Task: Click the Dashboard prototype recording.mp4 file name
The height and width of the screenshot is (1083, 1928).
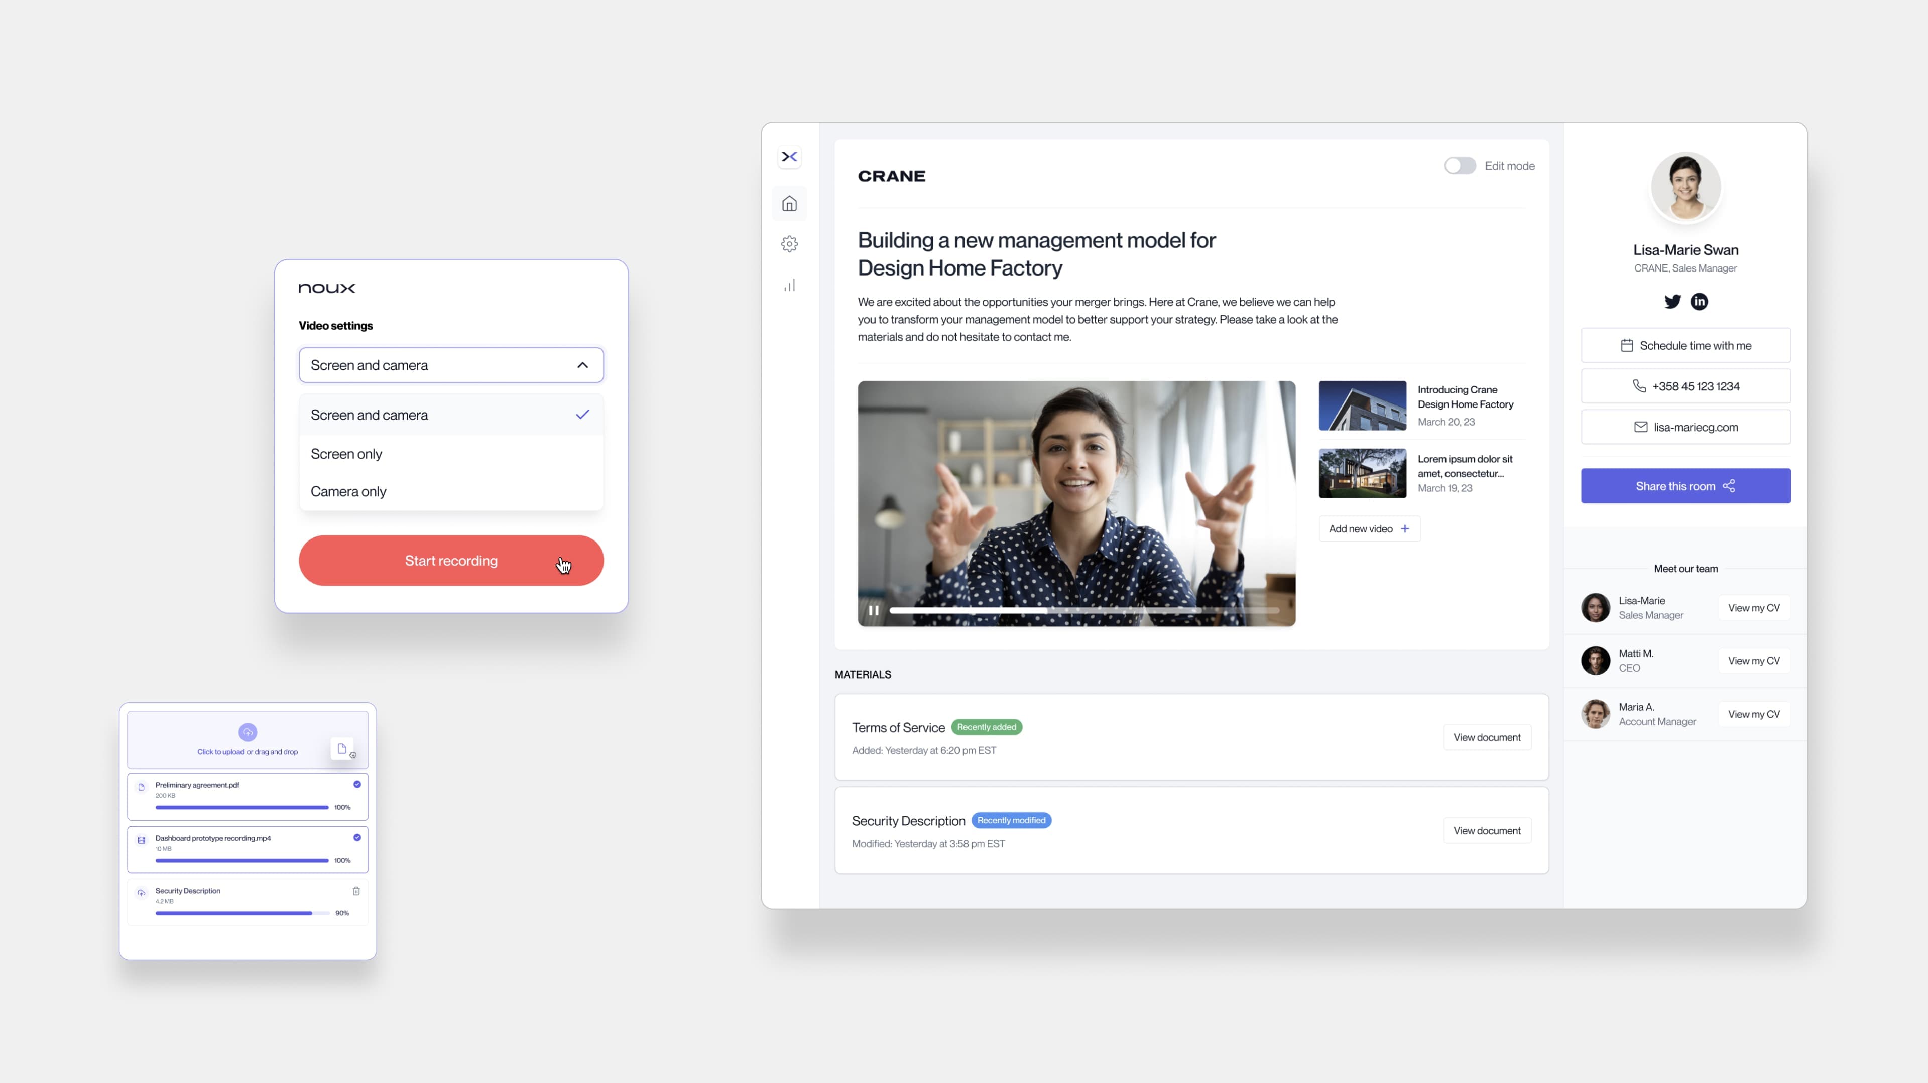Action: [213, 838]
